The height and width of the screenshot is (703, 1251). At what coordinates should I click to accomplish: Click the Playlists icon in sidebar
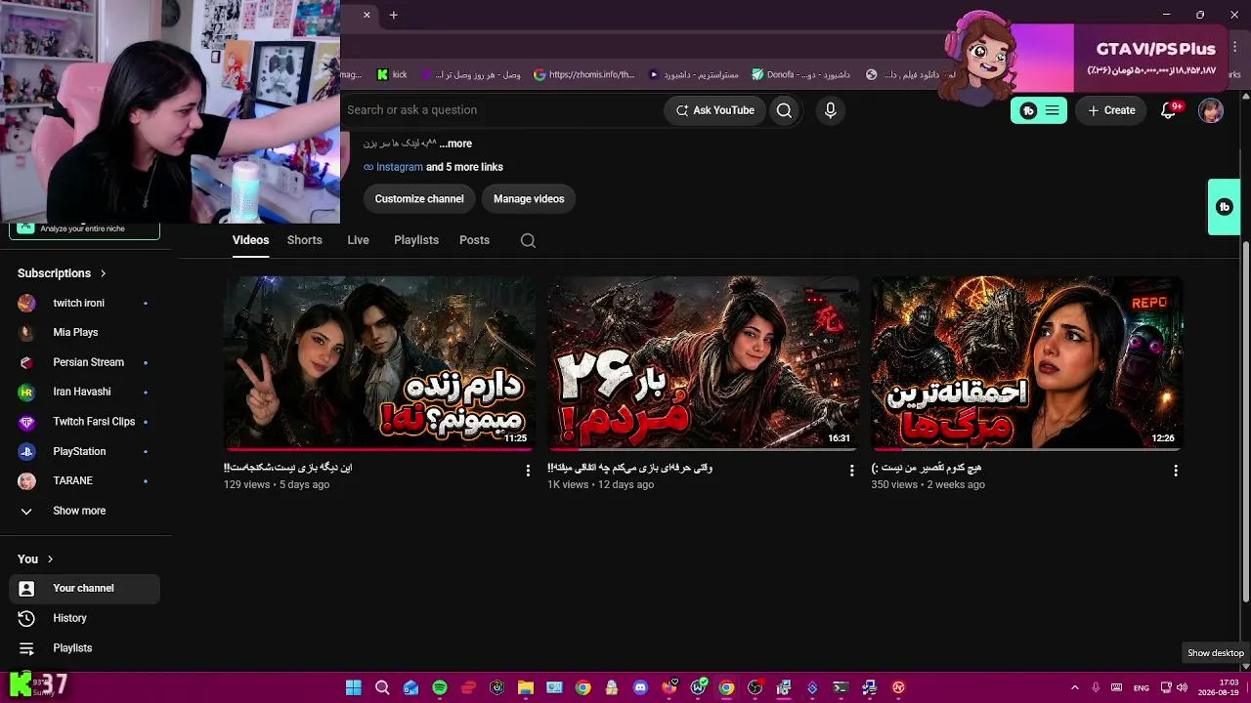(x=26, y=648)
